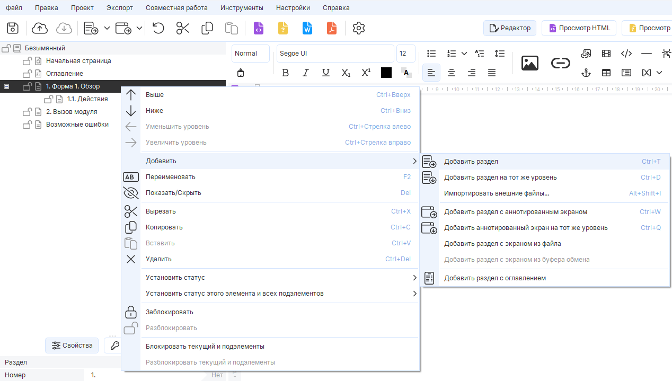Image resolution: width=672 pixels, height=381 pixels.
Task: Click the insert code brackets icon
Action: 626,54
